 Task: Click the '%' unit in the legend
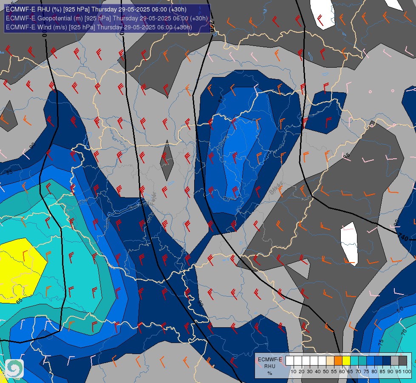pos(269,374)
